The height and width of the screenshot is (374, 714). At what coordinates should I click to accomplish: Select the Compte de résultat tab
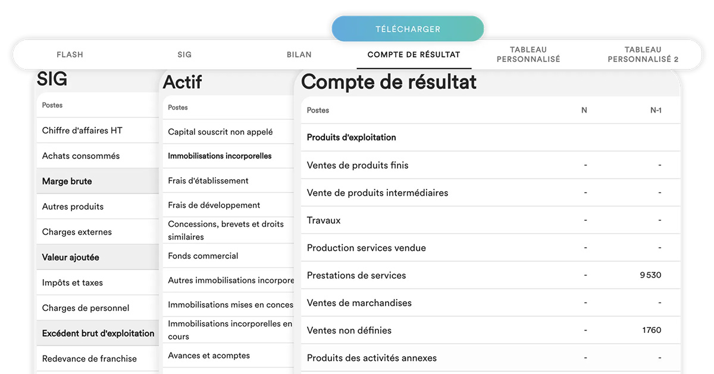(x=414, y=55)
